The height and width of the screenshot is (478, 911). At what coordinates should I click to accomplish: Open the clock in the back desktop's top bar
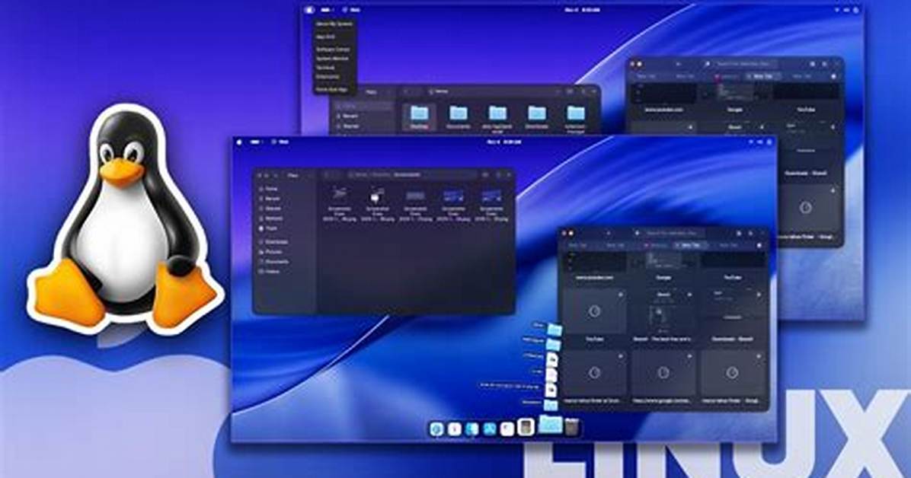pos(582,10)
